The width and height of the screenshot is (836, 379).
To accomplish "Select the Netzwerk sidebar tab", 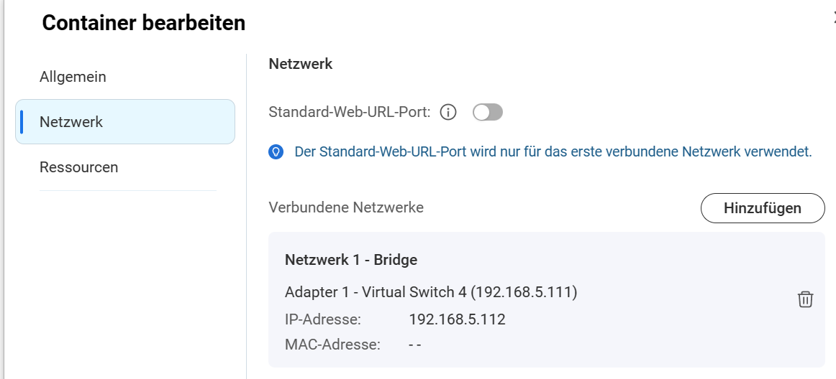I will pos(71,122).
